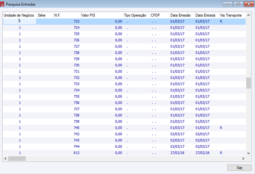The height and width of the screenshot is (174, 255).
Task: Click Valor PIS 0,00 in row 813
Action: coord(118,153)
